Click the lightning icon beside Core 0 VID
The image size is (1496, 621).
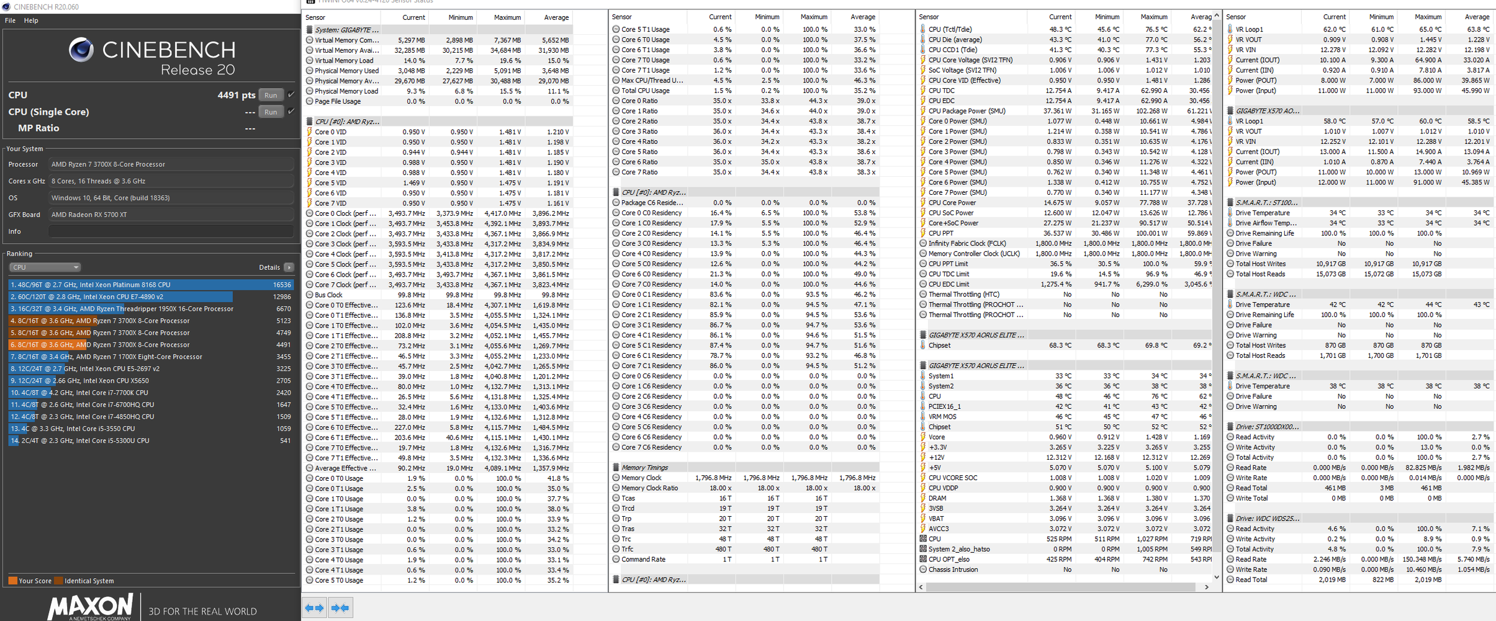click(x=309, y=132)
